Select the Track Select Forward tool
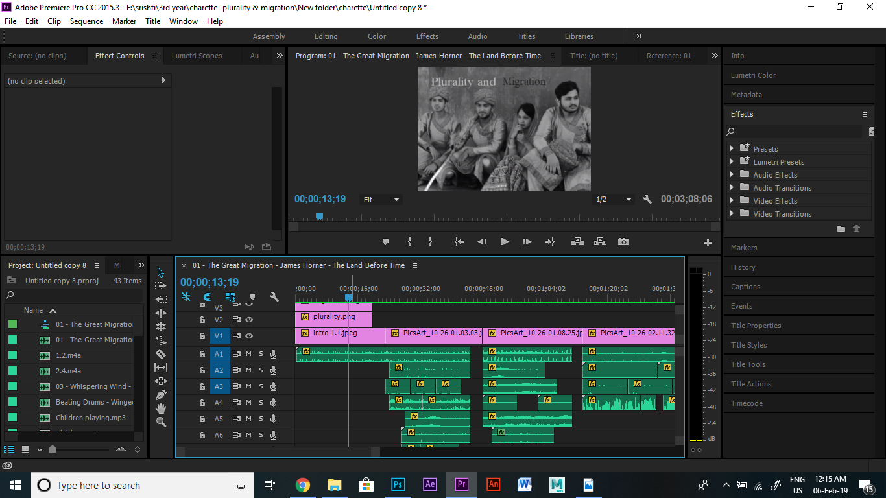Viewport: 886px width, 498px height. [161, 286]
